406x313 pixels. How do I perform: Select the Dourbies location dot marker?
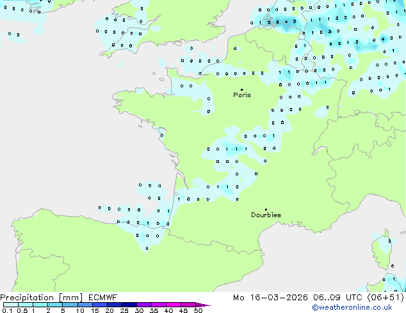266,210
